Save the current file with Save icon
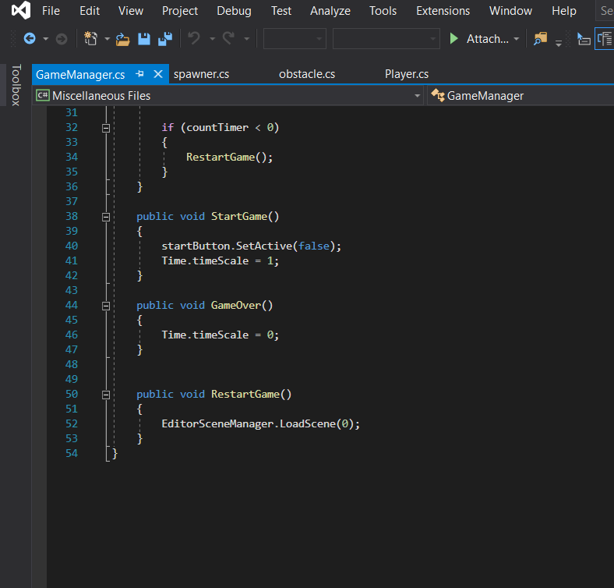Image resolution: width=614 pixels, height=588 pixels. click(144, 39)
